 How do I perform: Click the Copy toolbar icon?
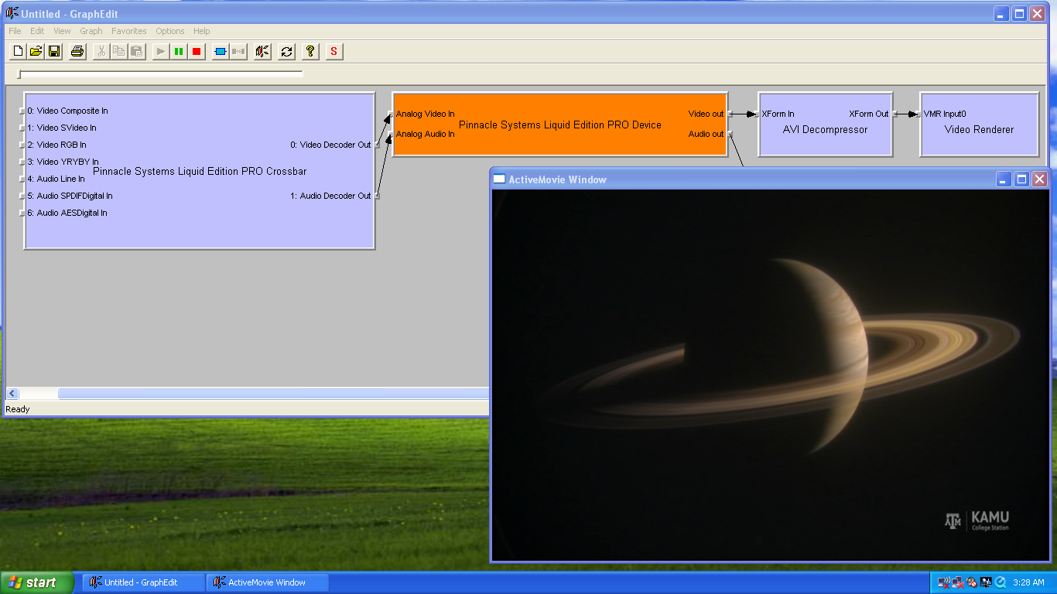click(118, 52)
